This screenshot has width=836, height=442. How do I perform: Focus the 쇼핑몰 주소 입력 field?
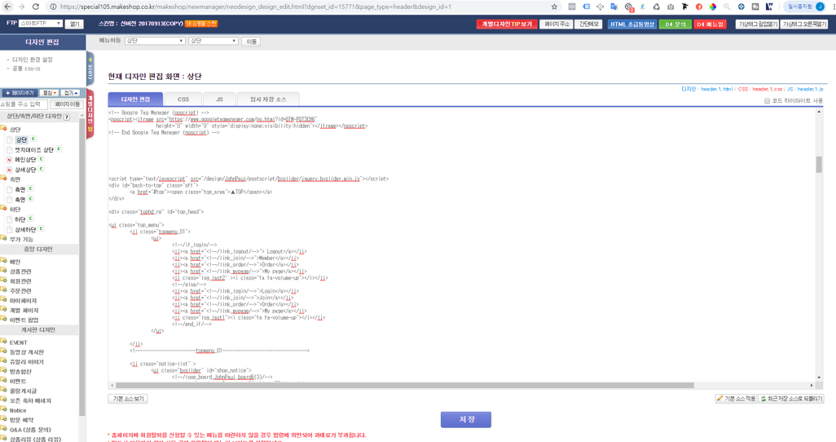pyautogui.click(x=24, y=104)
